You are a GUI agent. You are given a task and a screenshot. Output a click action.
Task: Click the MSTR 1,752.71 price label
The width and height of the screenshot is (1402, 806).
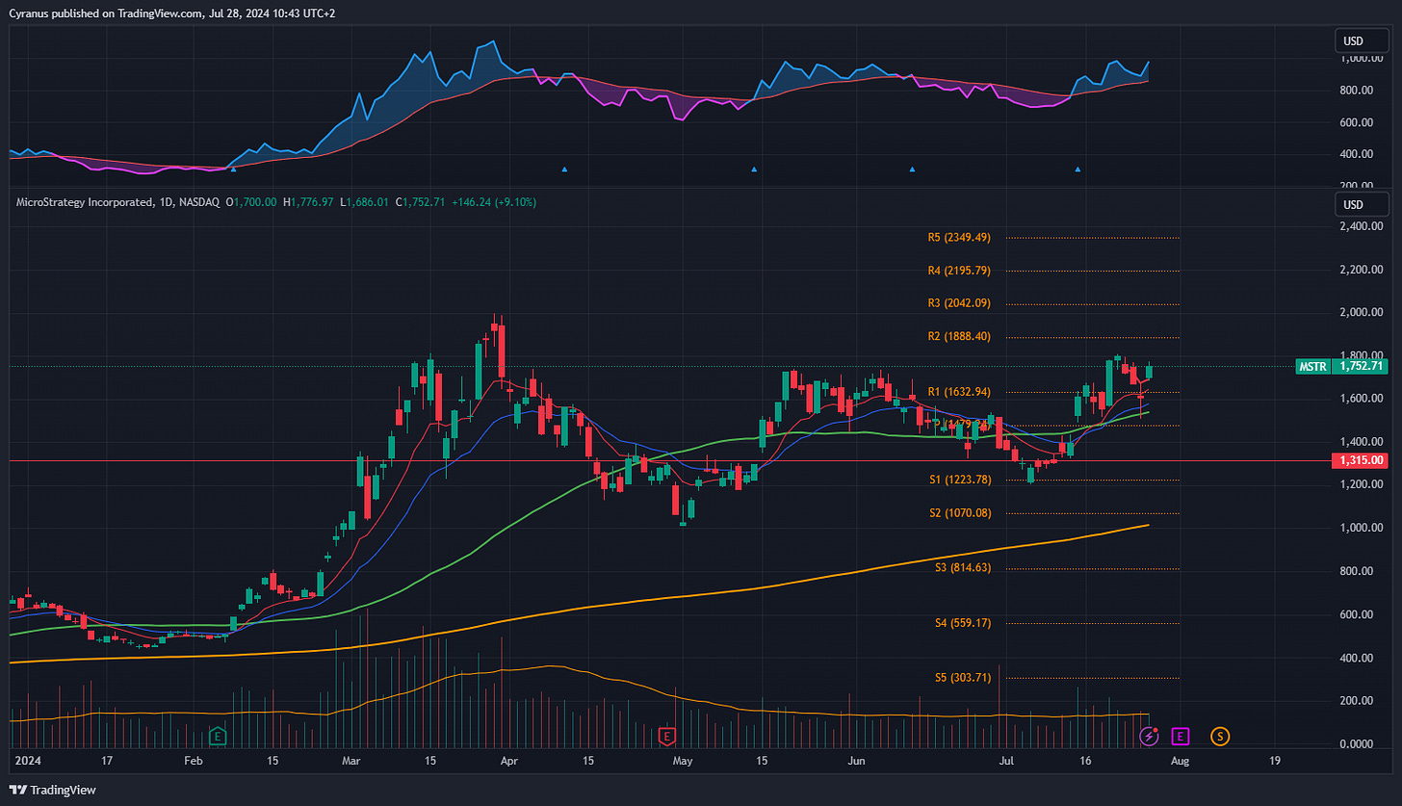tap(1341, 366)
